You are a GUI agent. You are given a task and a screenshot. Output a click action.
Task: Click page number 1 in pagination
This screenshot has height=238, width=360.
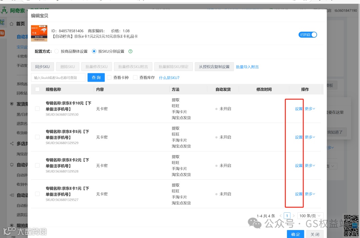(287, 216)
